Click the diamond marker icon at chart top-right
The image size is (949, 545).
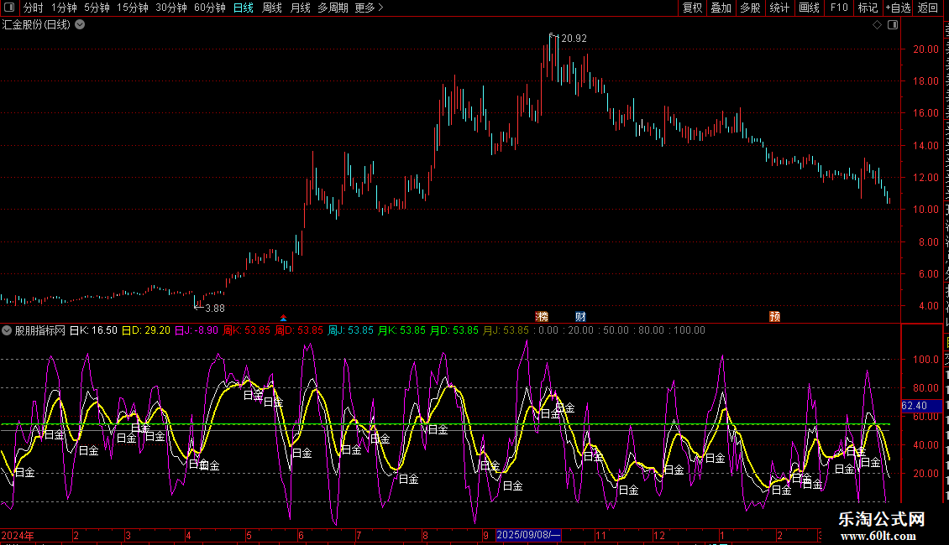pyautogui.click(x=877, y=25)
